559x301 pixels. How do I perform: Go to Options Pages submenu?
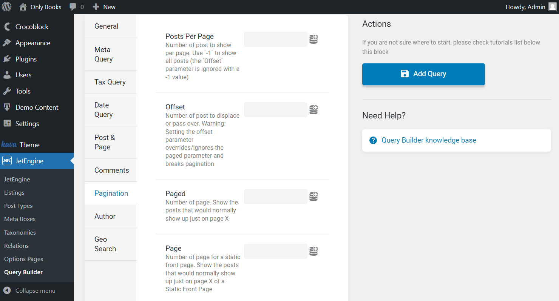tap(24, 259)
